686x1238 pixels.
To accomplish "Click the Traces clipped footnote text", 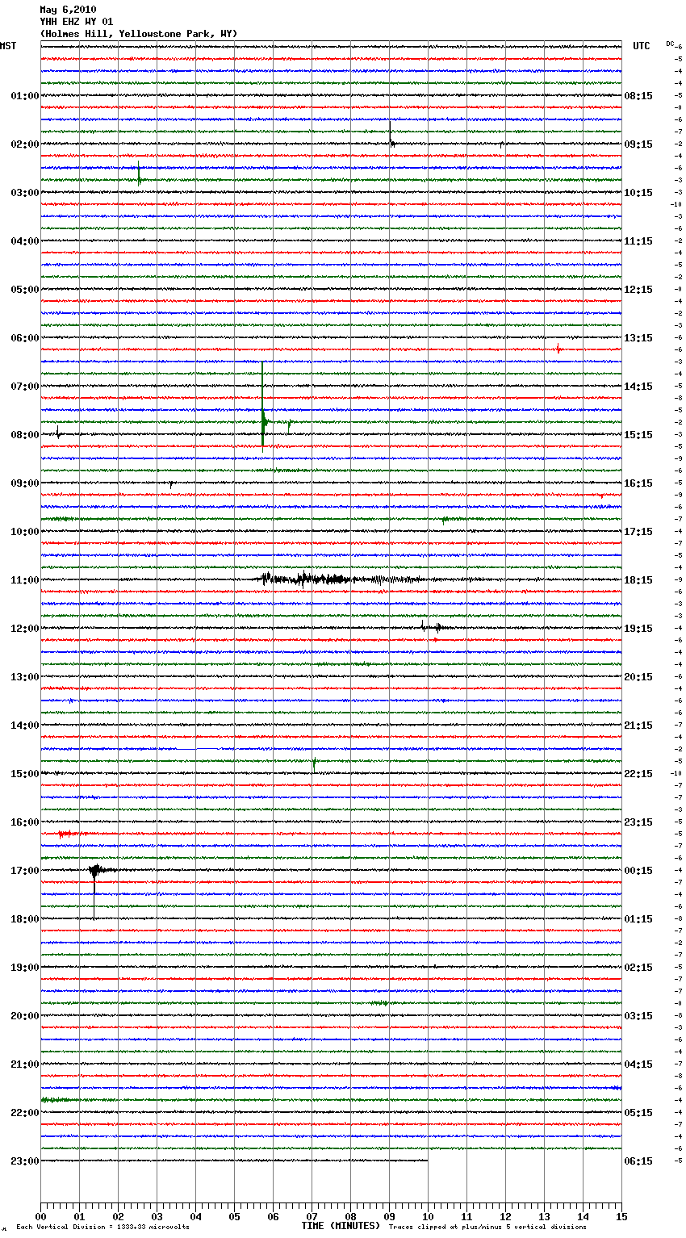I will tap(487, 1228).
